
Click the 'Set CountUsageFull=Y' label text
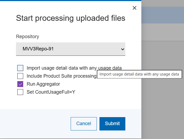(x=51, y=92)
